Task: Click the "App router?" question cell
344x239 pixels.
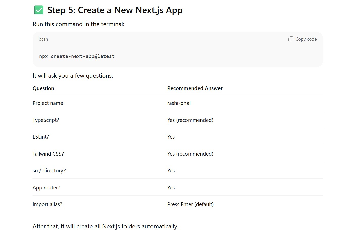Action: point(46,188)
